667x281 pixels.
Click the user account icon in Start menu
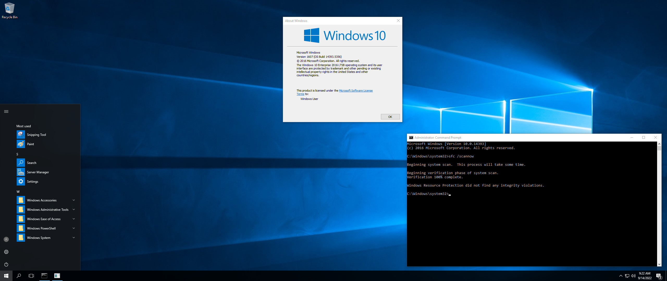[6, 239]
